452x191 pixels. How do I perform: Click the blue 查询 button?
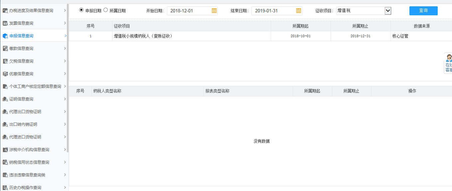[423, 11]
